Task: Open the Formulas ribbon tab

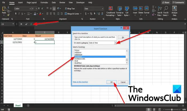Action: click(x=44, y=2)
